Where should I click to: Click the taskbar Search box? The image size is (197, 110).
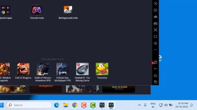point(29,105)
